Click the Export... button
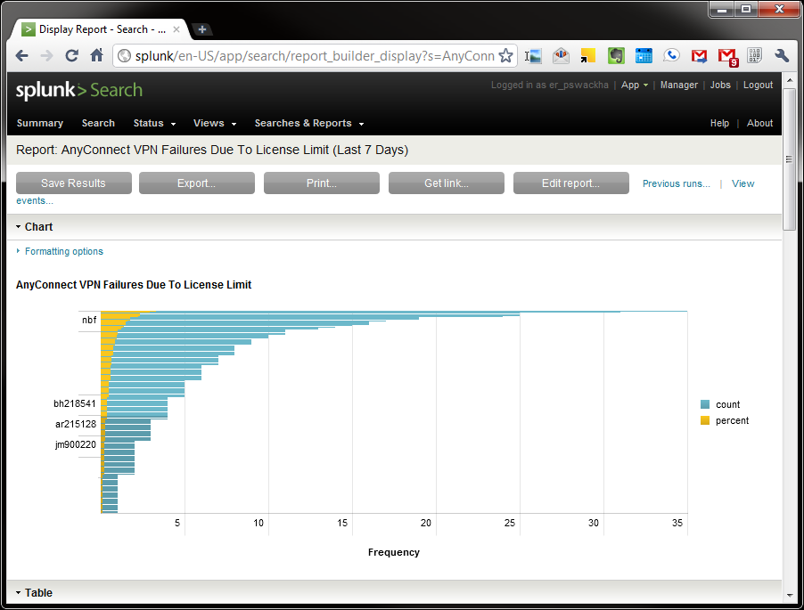This screenshot has height=610, width=804. pyautogui.click(x=197, y=183)
